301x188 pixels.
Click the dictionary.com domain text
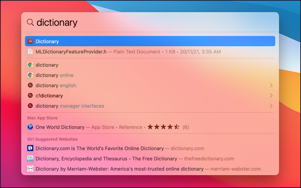pos(187,148)
